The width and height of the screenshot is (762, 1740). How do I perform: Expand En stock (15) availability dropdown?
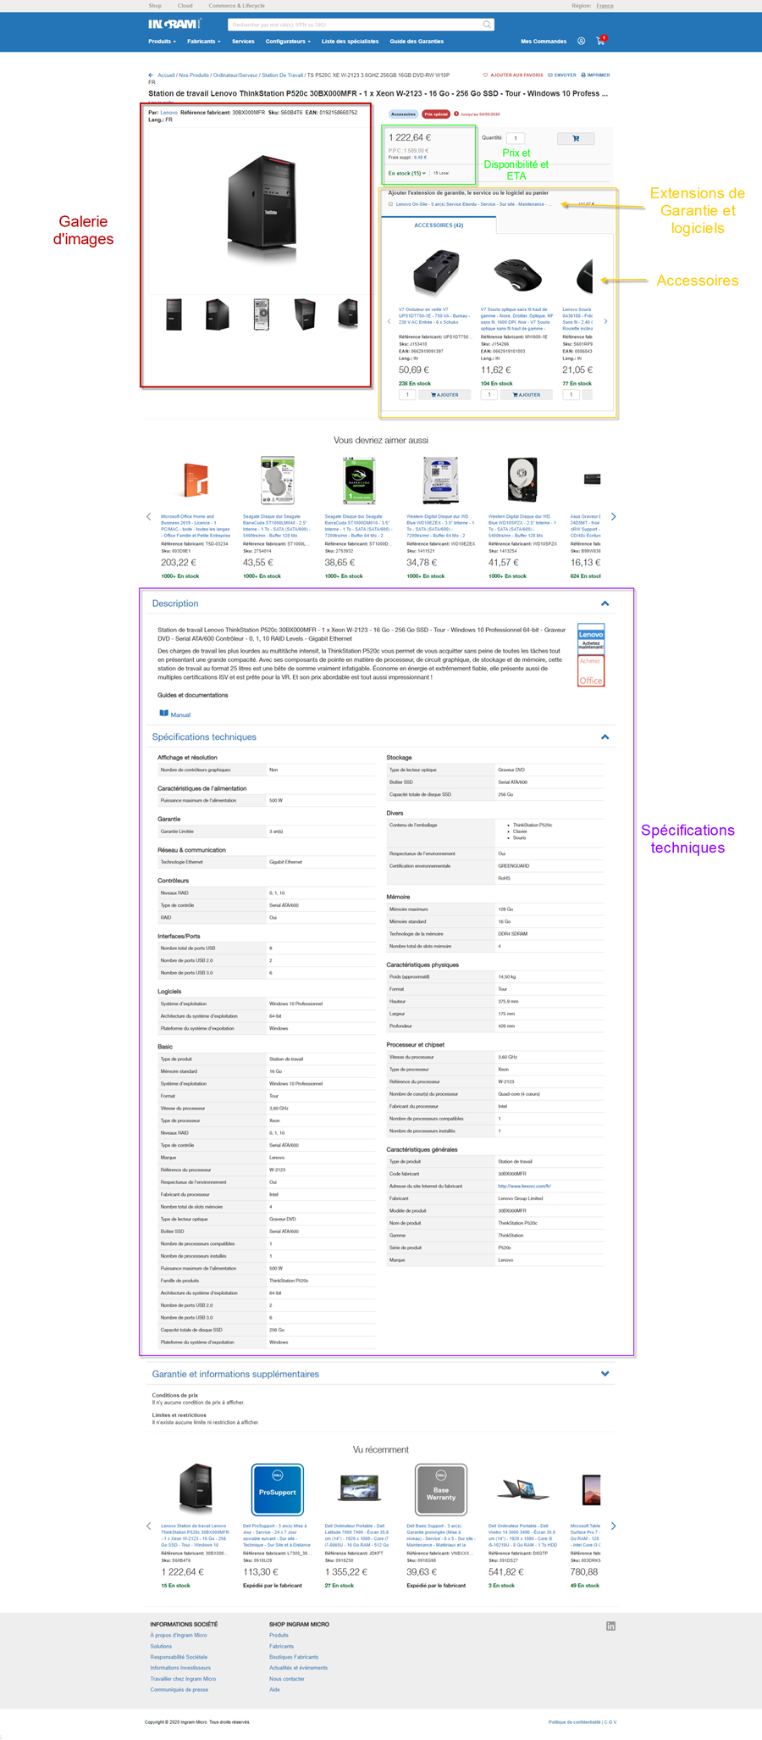click(407, 173)
